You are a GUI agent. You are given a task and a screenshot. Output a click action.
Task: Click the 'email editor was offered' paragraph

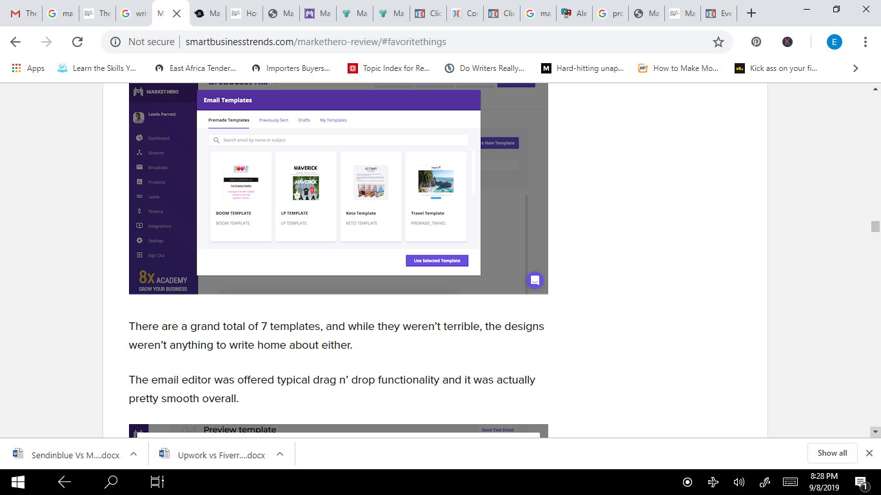click(x=332, y=389)
